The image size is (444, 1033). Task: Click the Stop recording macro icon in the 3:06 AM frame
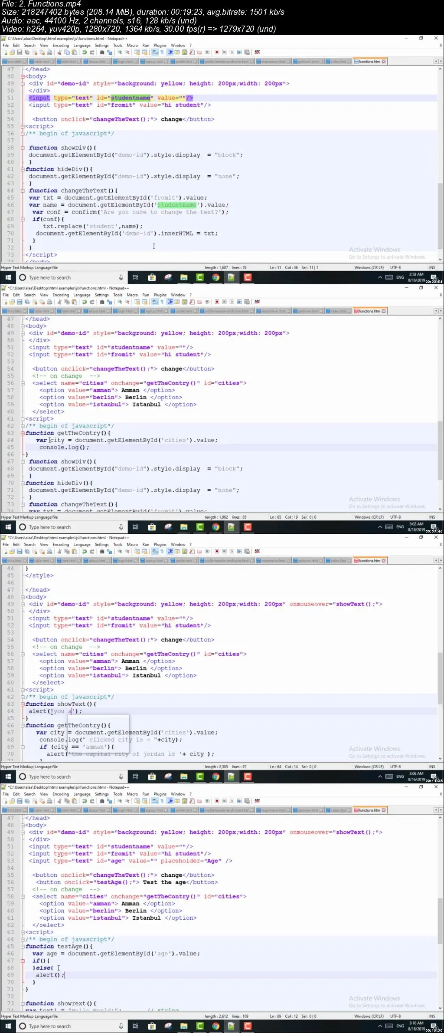pos(225,551)
